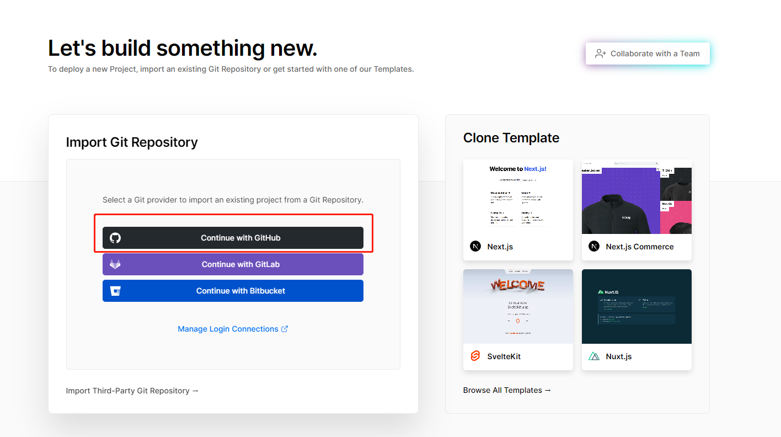Screen dimensions: 781x437
Task: Click the add-user icon beside Collaborate
Action: (x=601, y=54)
